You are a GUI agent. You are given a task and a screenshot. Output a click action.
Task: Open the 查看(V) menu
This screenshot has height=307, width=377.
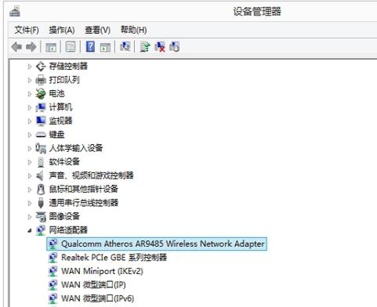[x=97, y=30]
